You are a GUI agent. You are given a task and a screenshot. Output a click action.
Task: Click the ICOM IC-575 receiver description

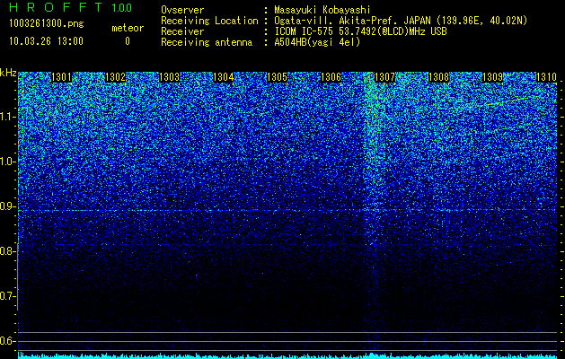[360, 31]
